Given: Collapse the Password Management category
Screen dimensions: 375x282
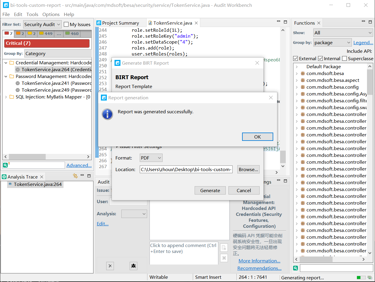Looking at the screenshot, I should (6, 77).
